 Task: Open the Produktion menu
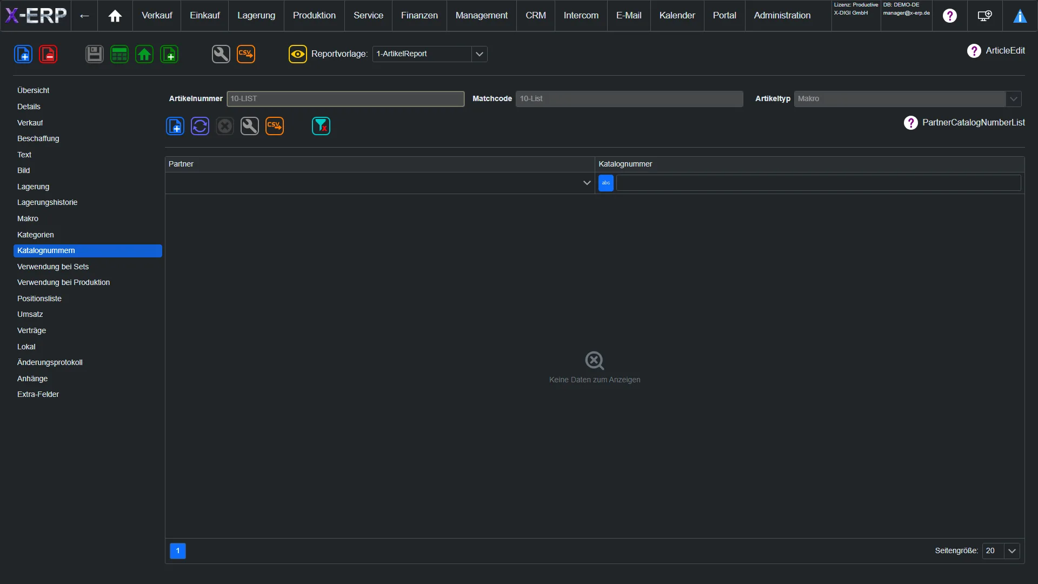(314, 16)
